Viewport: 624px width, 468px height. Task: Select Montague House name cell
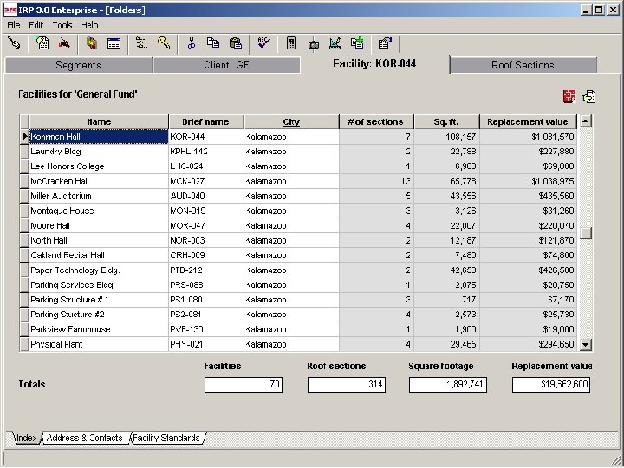click(99, 211)
